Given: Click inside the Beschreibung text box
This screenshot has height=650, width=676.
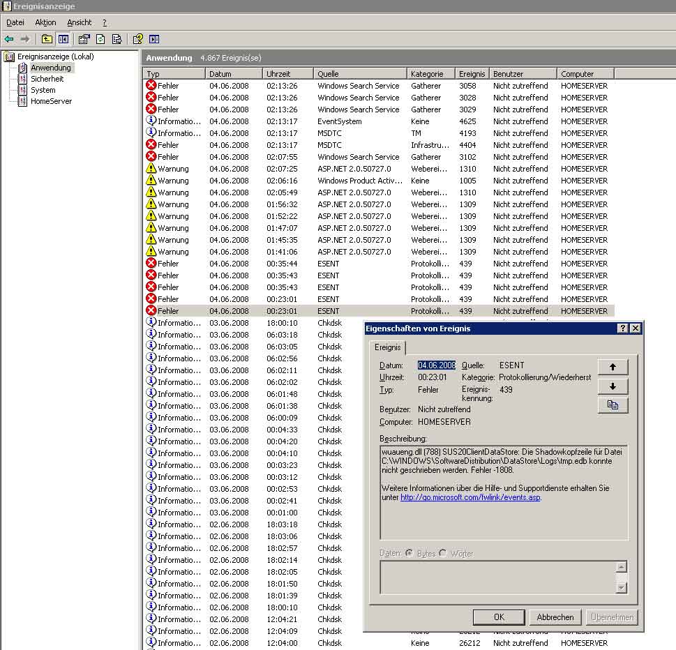Looking at the screenshot, I should (x=504, y=492).
